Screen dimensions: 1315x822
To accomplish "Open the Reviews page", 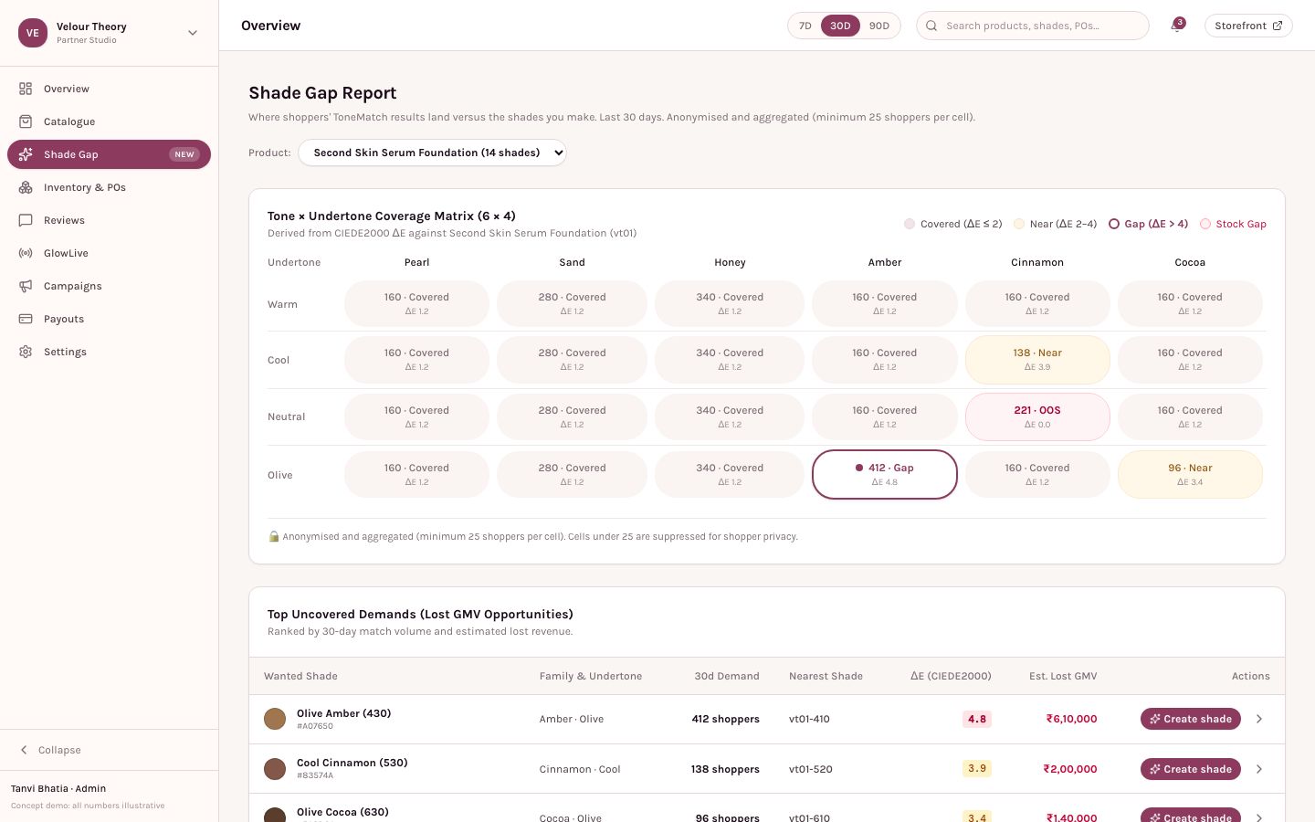I will tap(109, 220).
